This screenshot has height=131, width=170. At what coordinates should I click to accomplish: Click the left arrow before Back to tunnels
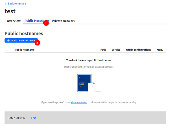[x=6, y=4]
